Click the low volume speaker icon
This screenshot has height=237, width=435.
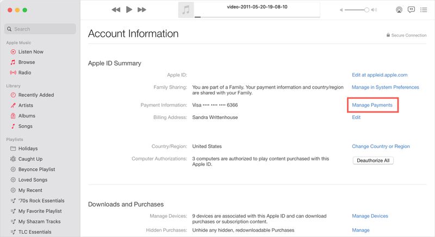(x=341, y=10)
